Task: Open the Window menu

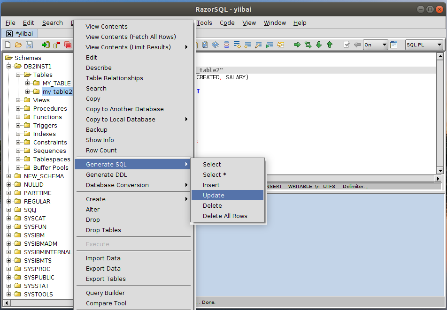Action: pyautogui.click(x=275, y=23)
